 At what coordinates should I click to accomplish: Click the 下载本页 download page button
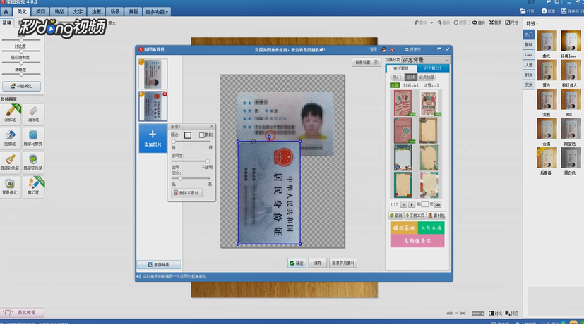[x=415, y=216]
